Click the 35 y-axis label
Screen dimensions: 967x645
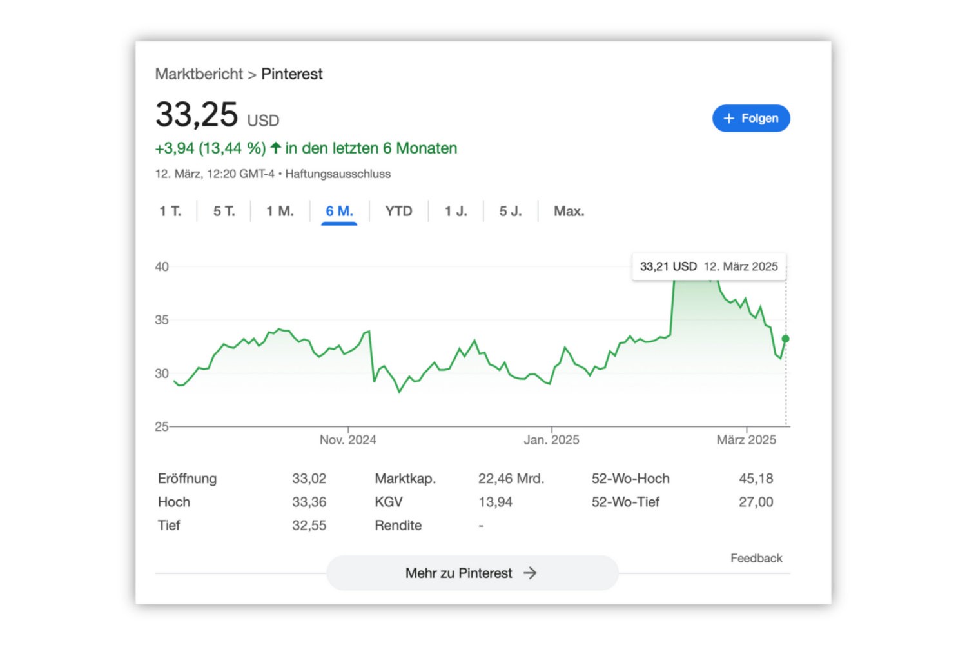[162, 320]
